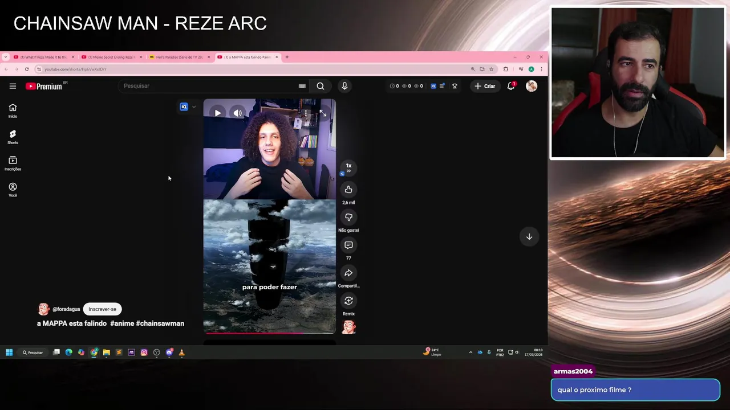This screenshot has height=410, width=730.
Task: Open the on-screen keyboard icon in search
Action: coord(302,86)
